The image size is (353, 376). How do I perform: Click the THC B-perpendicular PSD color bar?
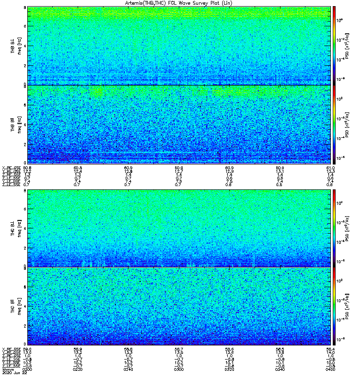click(334, 228)
